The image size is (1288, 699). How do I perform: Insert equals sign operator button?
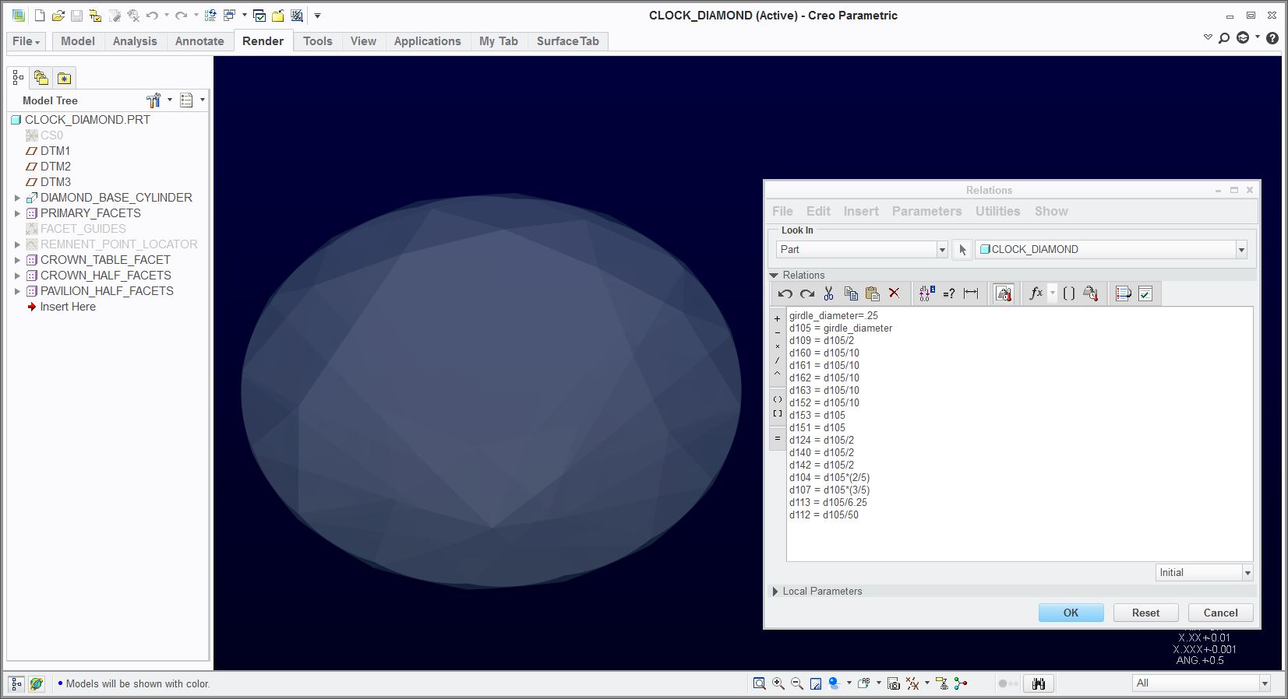pos(777,439)
